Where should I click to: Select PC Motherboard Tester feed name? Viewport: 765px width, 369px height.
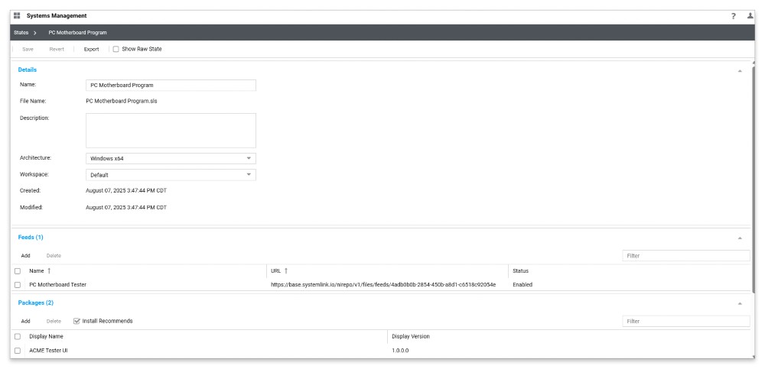pyautogui.click(x=57, y=285)
